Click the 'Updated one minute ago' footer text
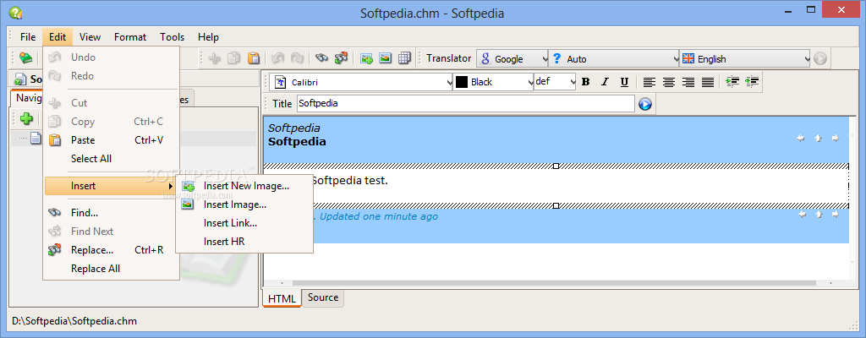The width and height of the screenshot is (866, 338). pyautogui.click(x=379, y=216)
